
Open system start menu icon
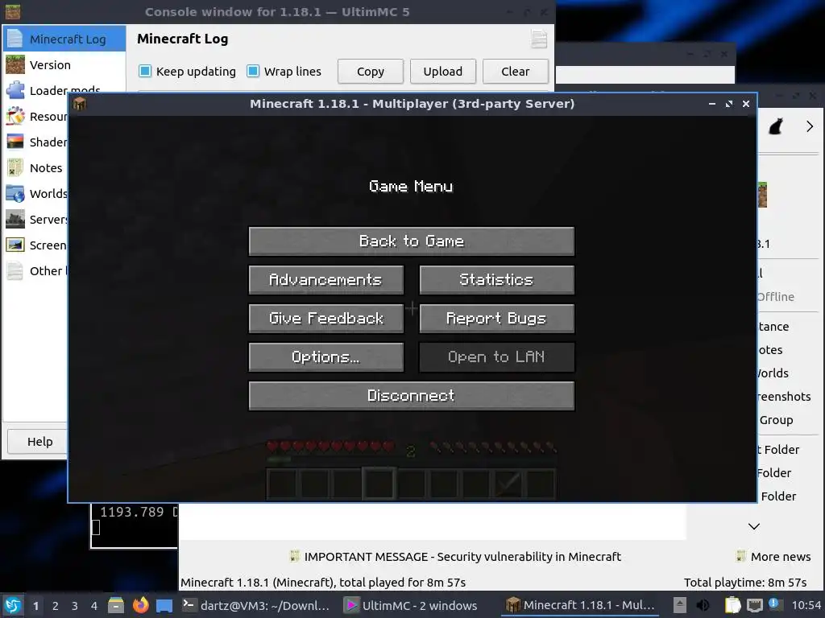[13, 605]
